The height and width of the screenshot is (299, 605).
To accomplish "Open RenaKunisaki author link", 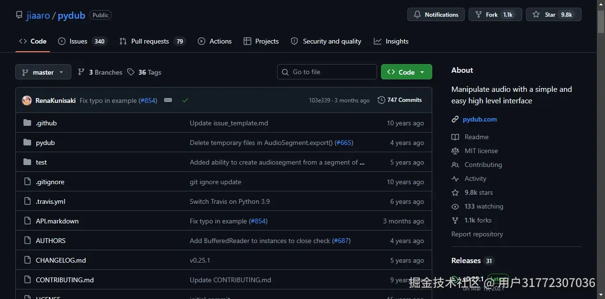I will point(56,100).
